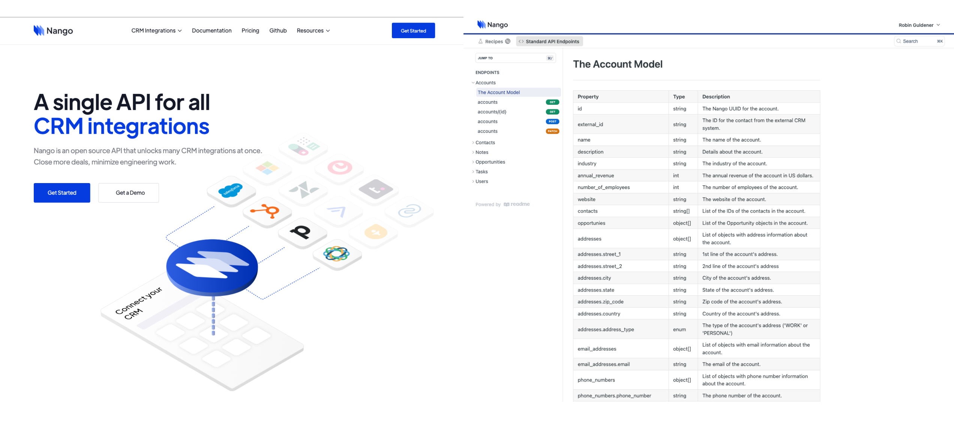Open the Robin Guldener account dropdown
This screenshot has height=444, width=954.
tap(919, 25)
